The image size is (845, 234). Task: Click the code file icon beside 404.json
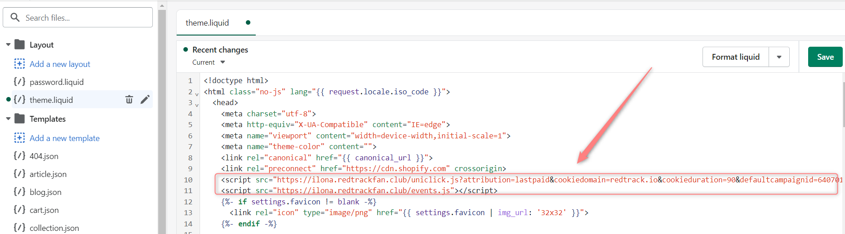[19, 156]
